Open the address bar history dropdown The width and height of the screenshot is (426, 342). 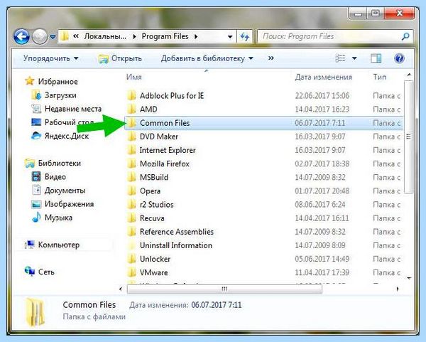pyautogui.click(x=230, y=36)
